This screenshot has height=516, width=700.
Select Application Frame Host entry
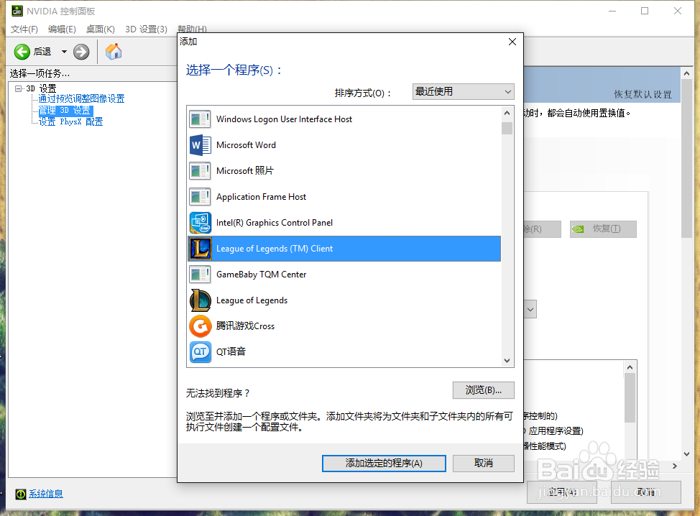tap(344, 197)
